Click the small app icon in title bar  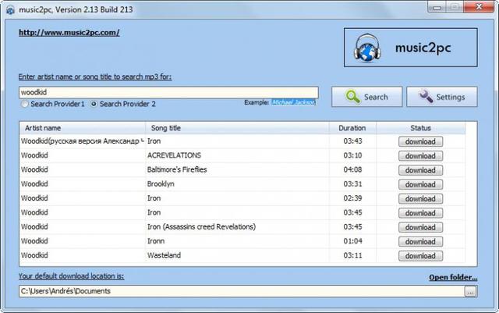10,10
